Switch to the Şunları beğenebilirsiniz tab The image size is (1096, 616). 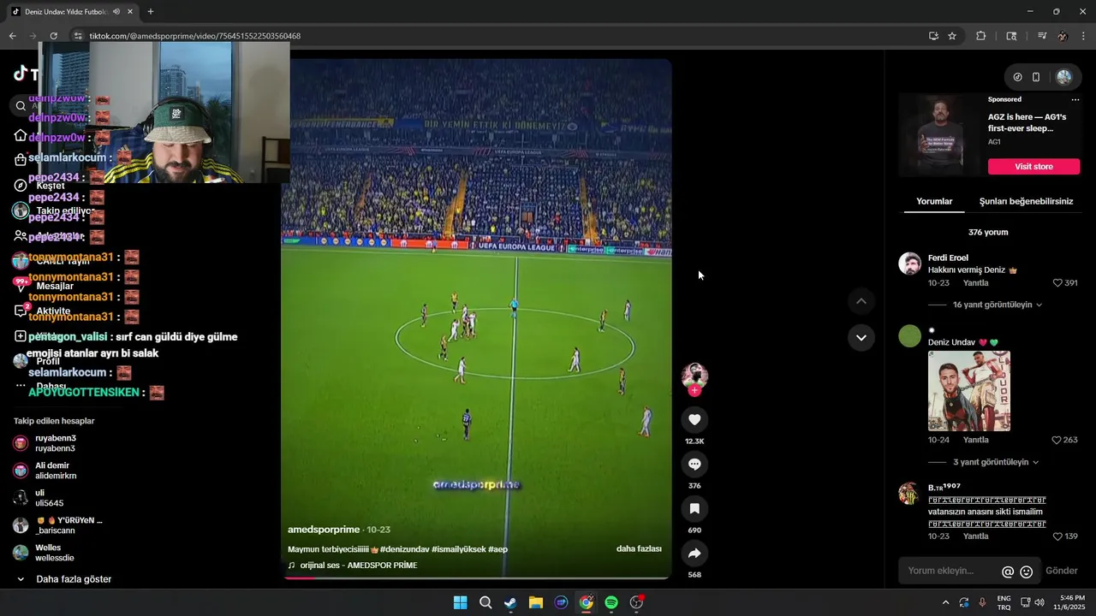pyautogui.click(x=1026, y=202)
